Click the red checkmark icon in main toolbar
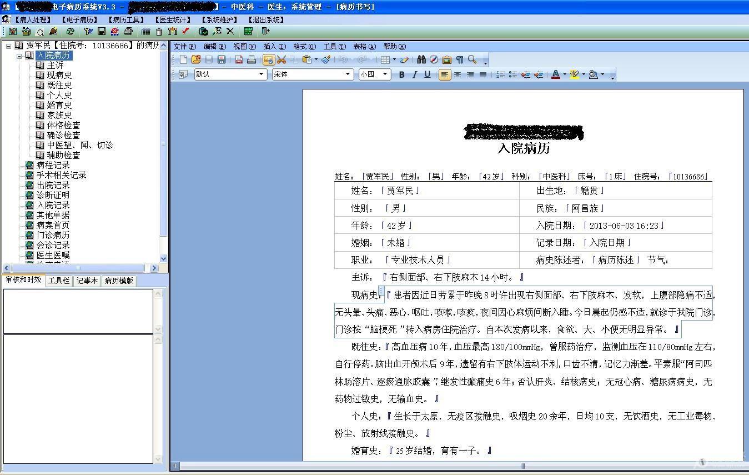The height and width of the screenshot is (475, 749). (185, 31)
